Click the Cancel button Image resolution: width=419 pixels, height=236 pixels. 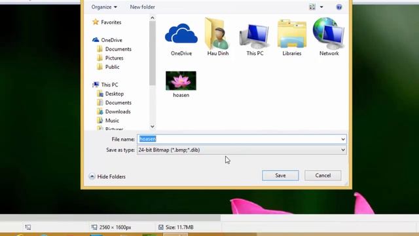(323, 176)
